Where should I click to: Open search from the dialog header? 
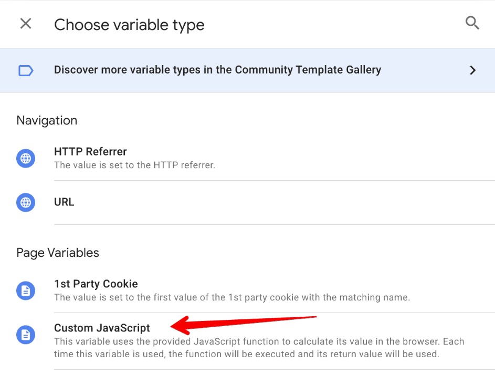472,23
